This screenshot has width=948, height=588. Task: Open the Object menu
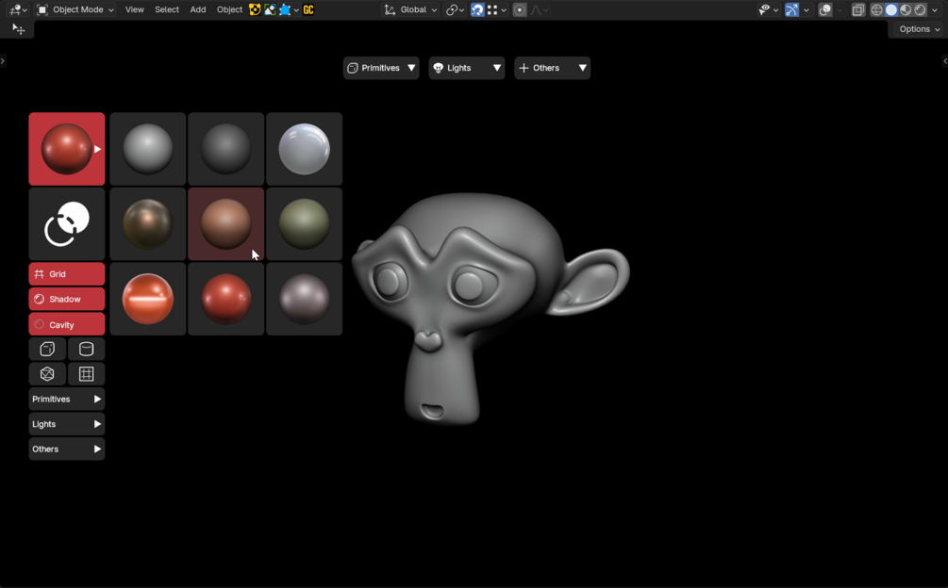pos(230,9)
